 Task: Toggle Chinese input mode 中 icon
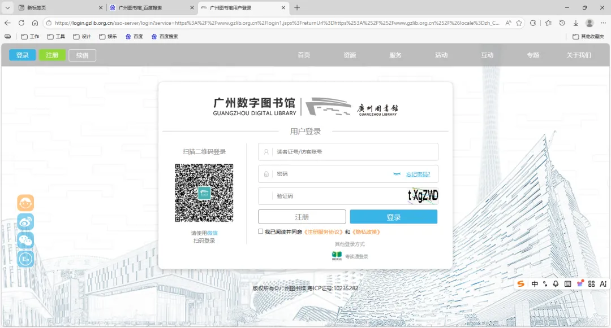point(535,284)
